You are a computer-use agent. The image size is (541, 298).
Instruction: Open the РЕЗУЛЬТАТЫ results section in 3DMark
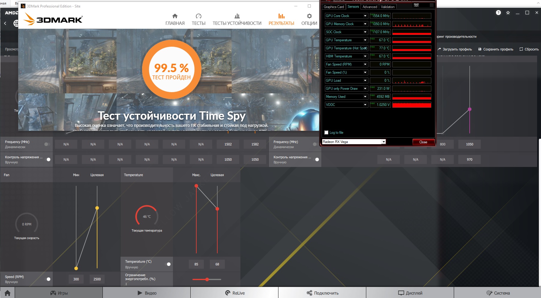point(281,19)
